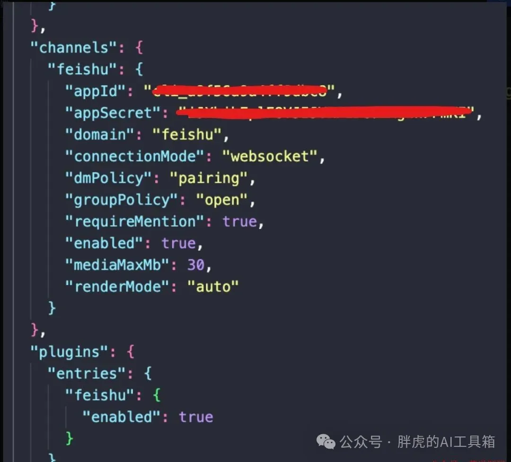This screenshot has width=511, height=462.
Task: Click the "channels" key text
Action: [x=73, y=48]
